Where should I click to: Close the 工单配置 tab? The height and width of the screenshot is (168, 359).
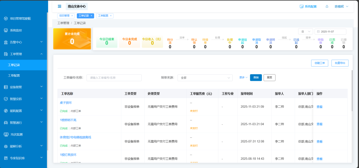111,16
